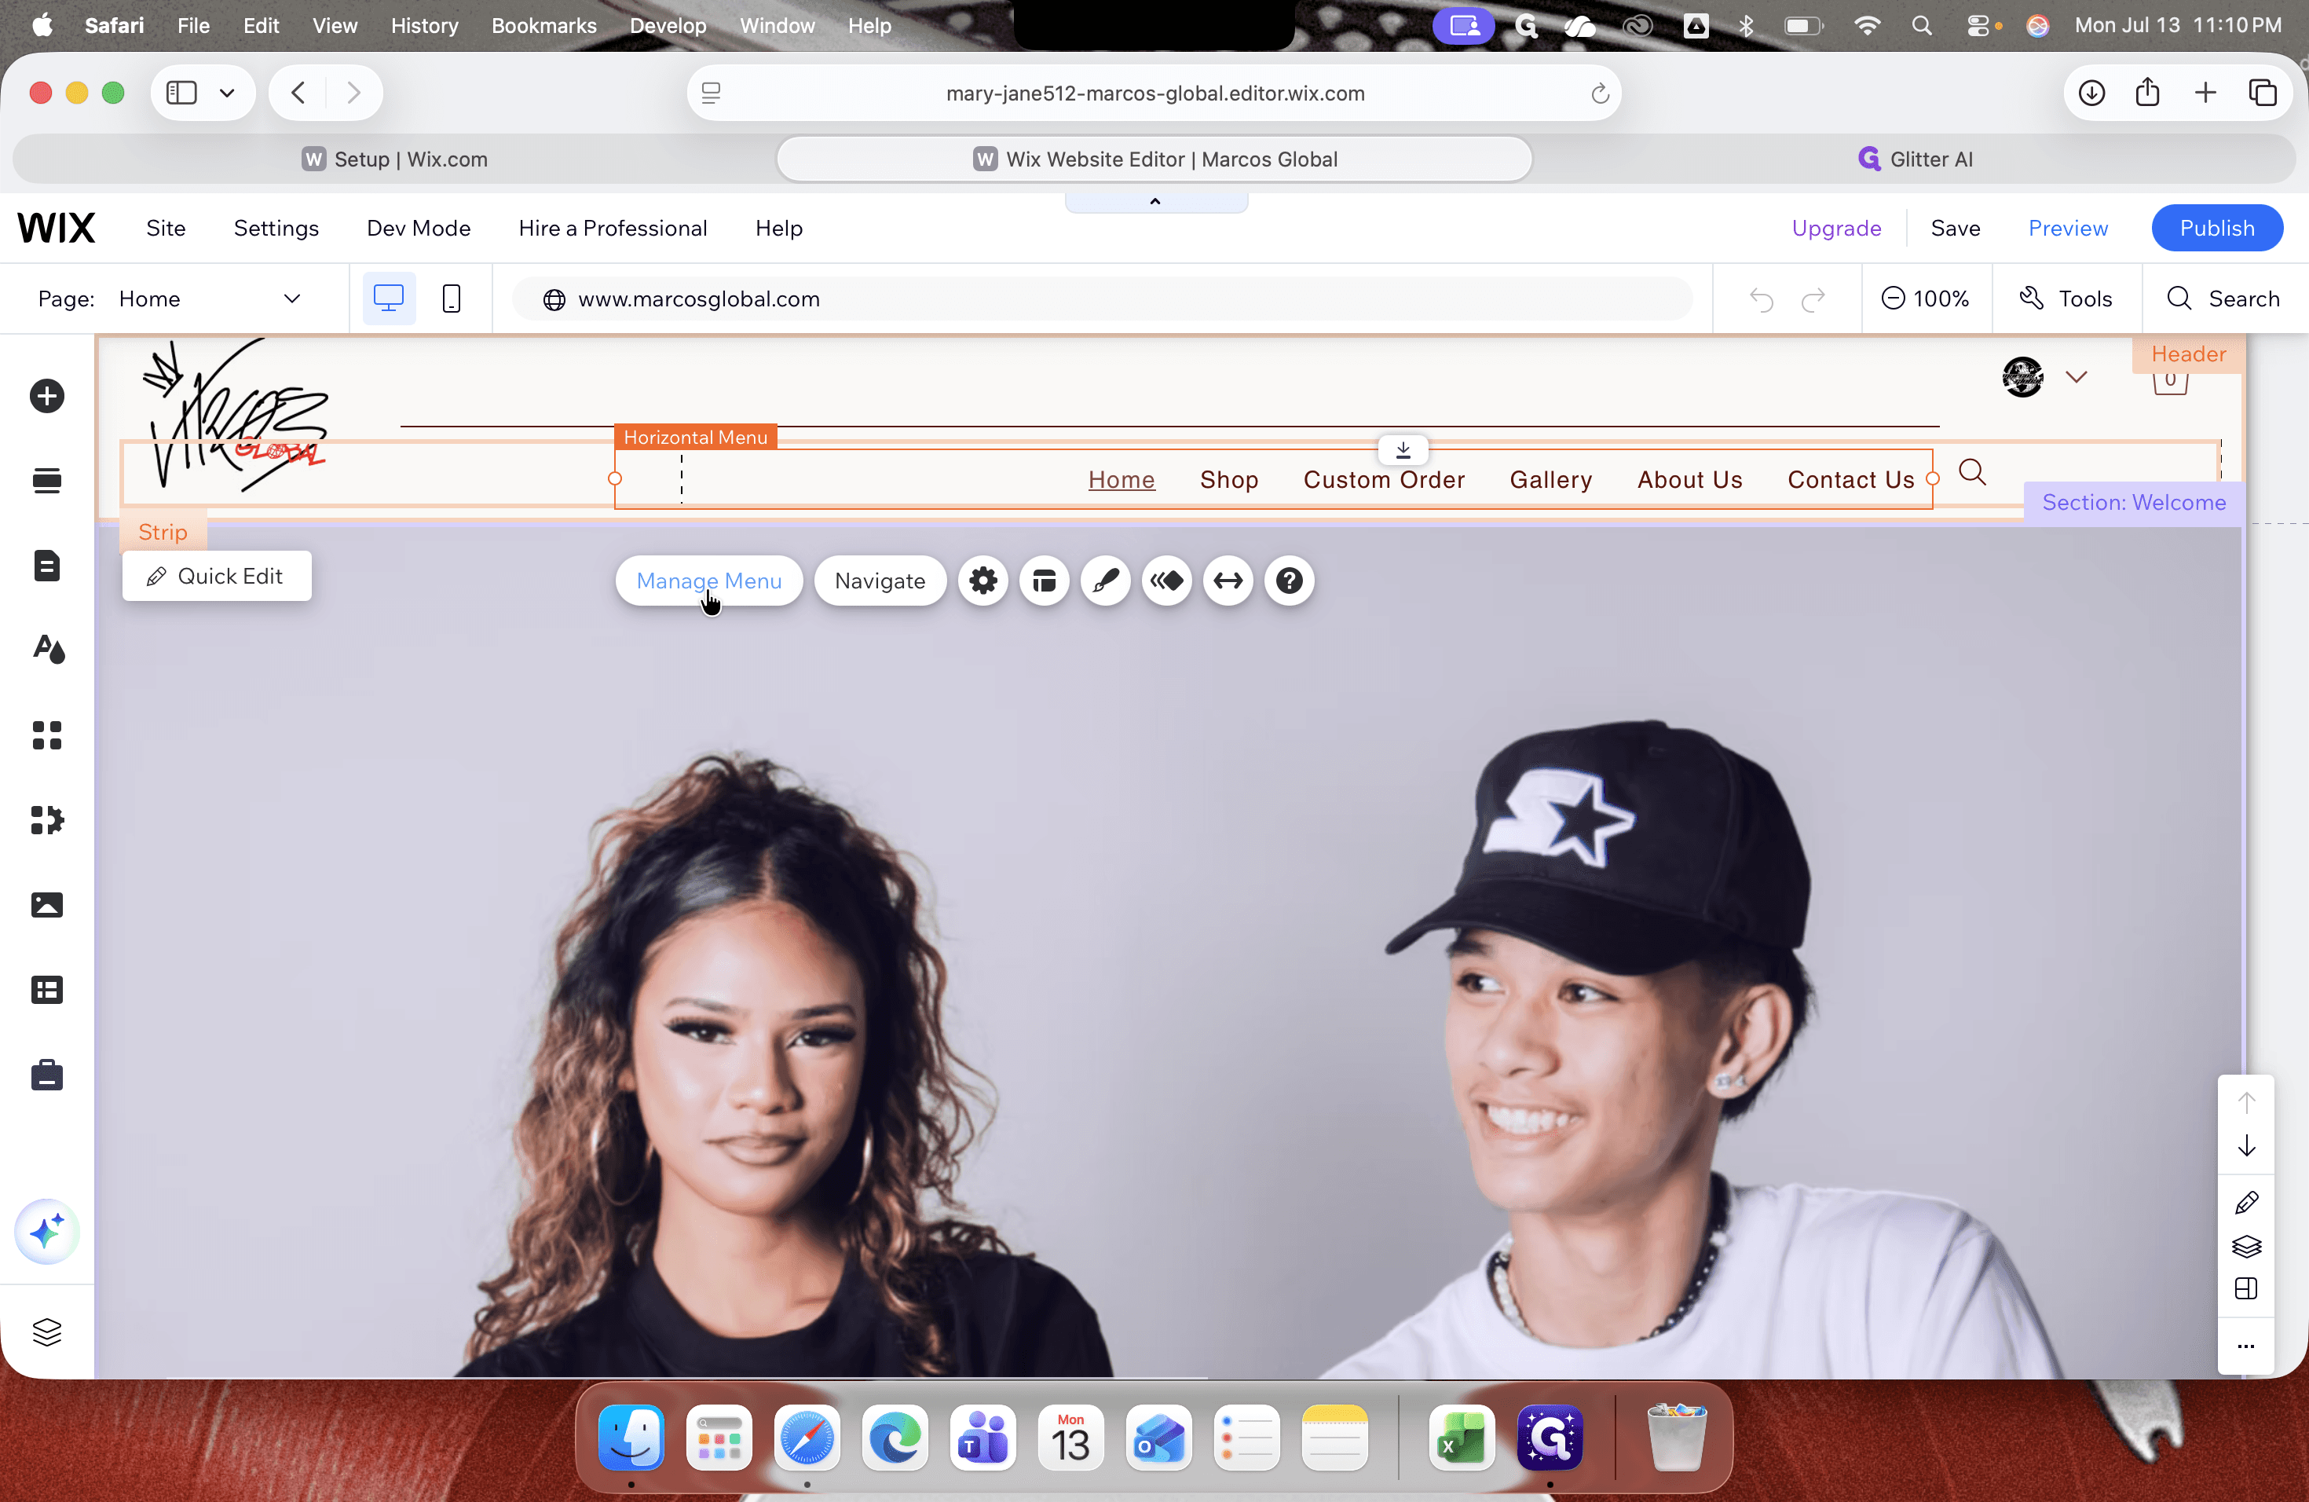Switch to the Setup | Wix.com tab
Screen dimensions: 2309x1502
[x=395, y=159]
